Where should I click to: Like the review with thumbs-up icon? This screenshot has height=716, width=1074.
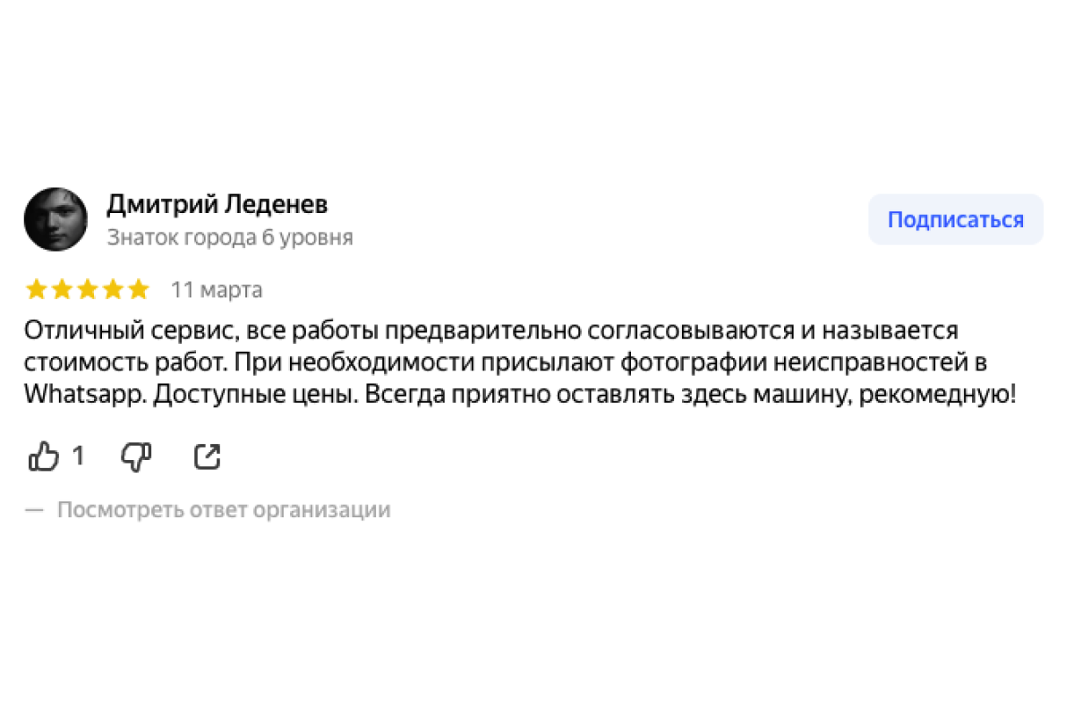(x=43, y=457)
